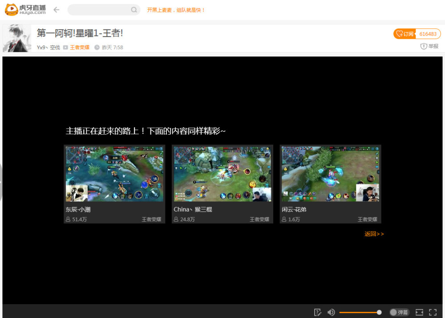445x318 pixels.
Task: Click 王者荣耀 tag on China、猴三棍 card
Action: 259,220
